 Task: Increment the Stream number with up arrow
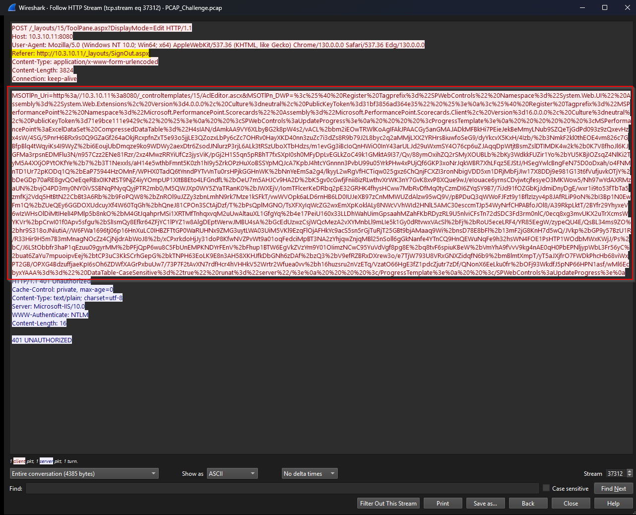point(630,471)
